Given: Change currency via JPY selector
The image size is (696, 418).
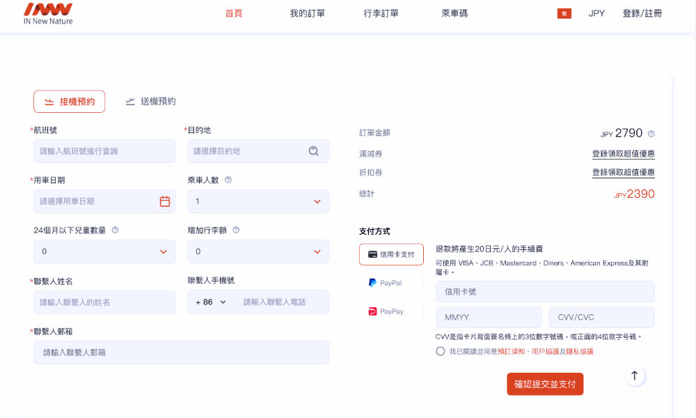Looking at the screenshot, I should [596, 13].
